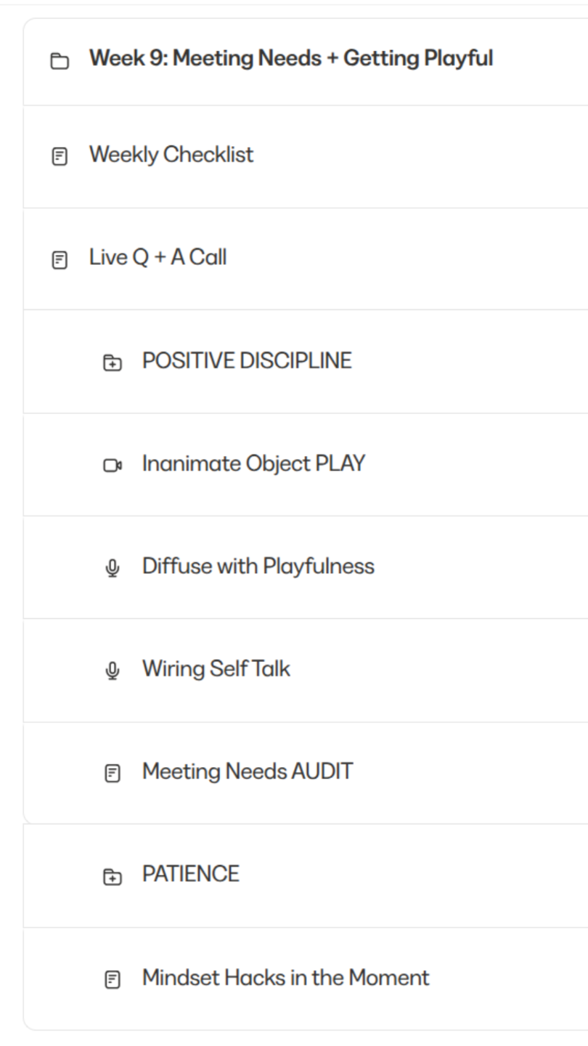Viewport: 588px width, 1046px height.
Task: Click the Week 9 folder icon
Action: 60,61
